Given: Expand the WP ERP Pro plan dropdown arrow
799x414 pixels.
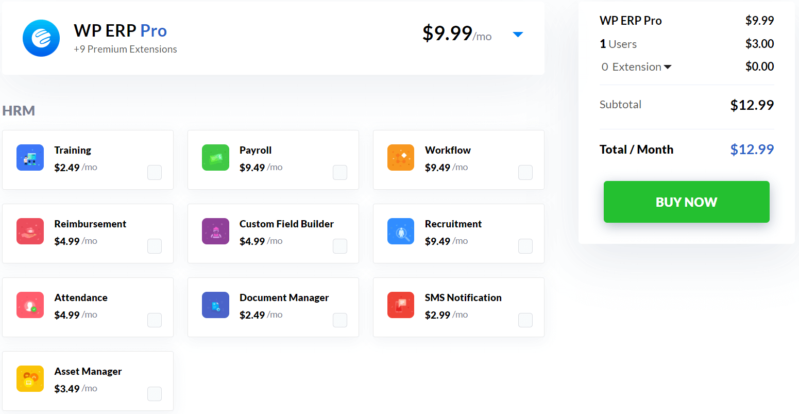Looking at the screenshot, I should point(518,35).
